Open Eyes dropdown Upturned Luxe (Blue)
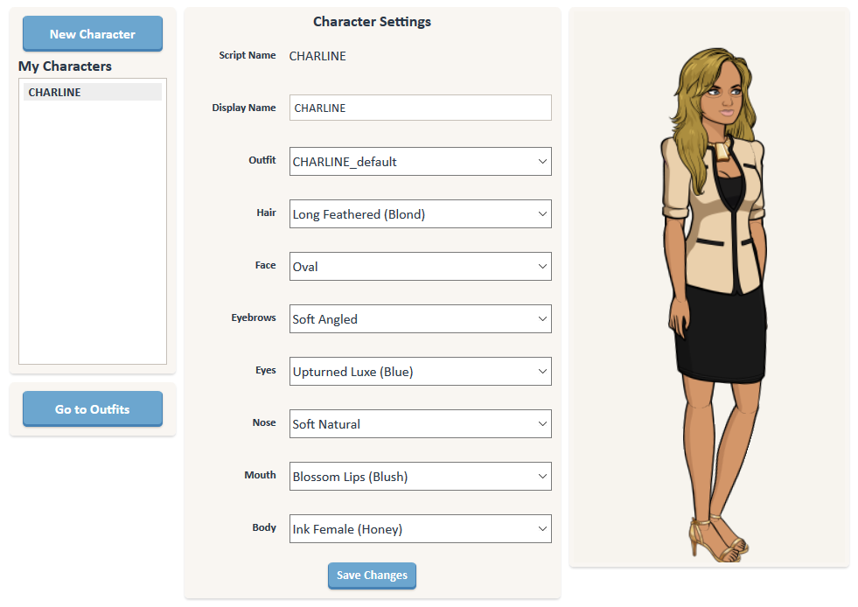The image size is (858, 607). pyautogui.click(x=420, y=372)
